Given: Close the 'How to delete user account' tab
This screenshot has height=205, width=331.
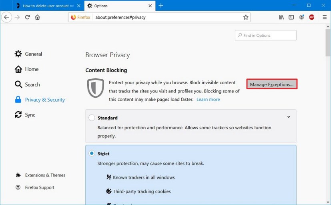Looking at the screenshot, I should tap(79, 6).
